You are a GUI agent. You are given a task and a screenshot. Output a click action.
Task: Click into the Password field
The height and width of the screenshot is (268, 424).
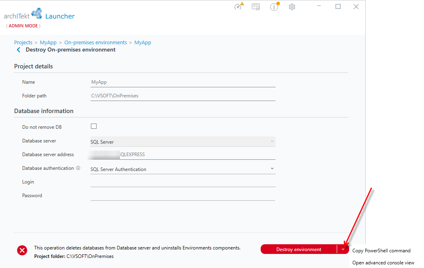click(183, 196)
